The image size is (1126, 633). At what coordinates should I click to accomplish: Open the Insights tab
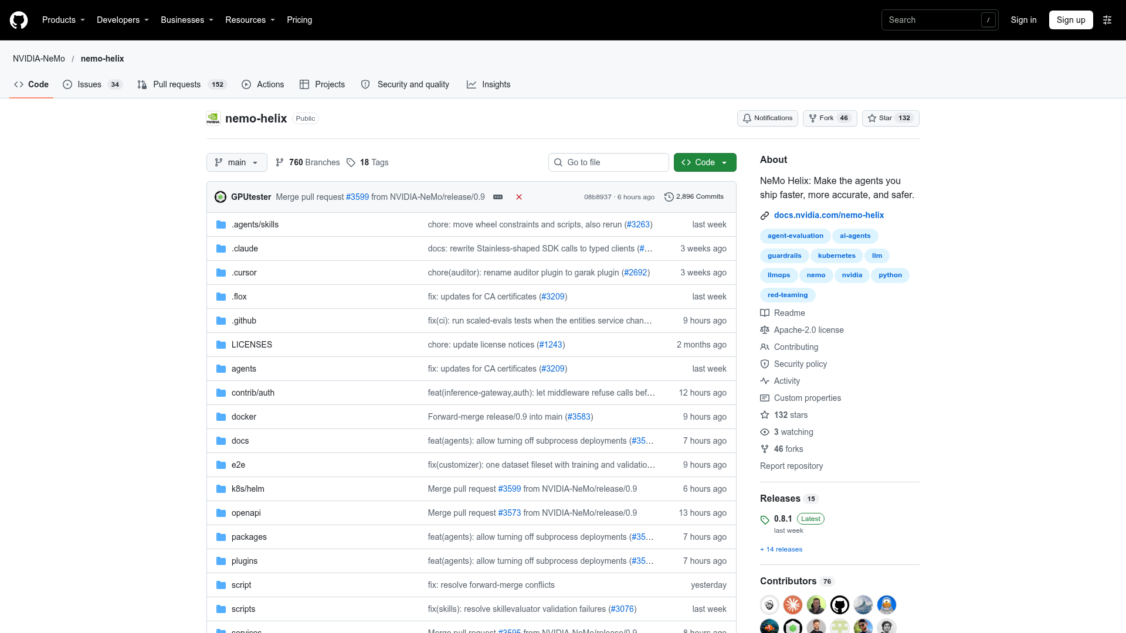(x=489, y=84)
